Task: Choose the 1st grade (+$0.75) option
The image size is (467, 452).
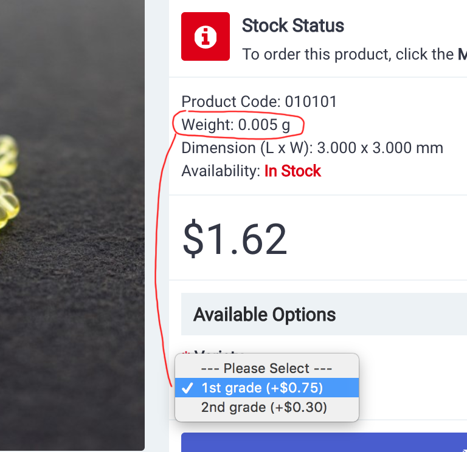Action: pos(267,388)
